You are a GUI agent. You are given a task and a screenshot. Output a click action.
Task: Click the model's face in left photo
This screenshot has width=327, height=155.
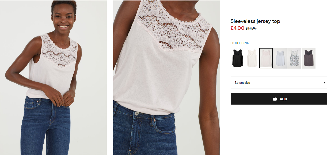pos(63,18)
